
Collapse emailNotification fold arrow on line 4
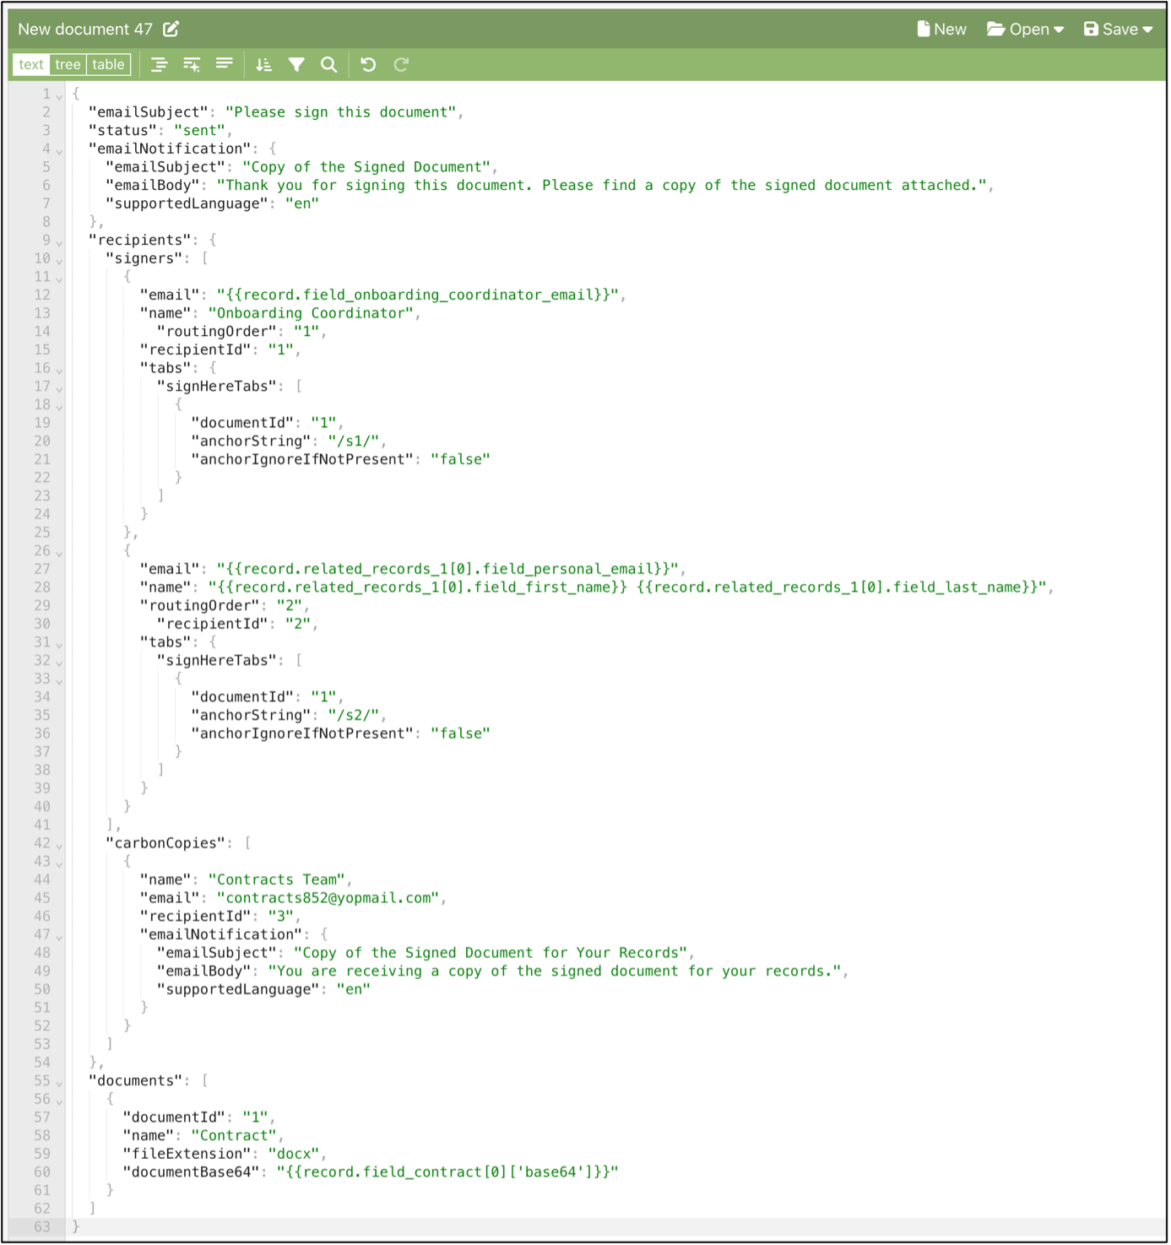point(59,151)
